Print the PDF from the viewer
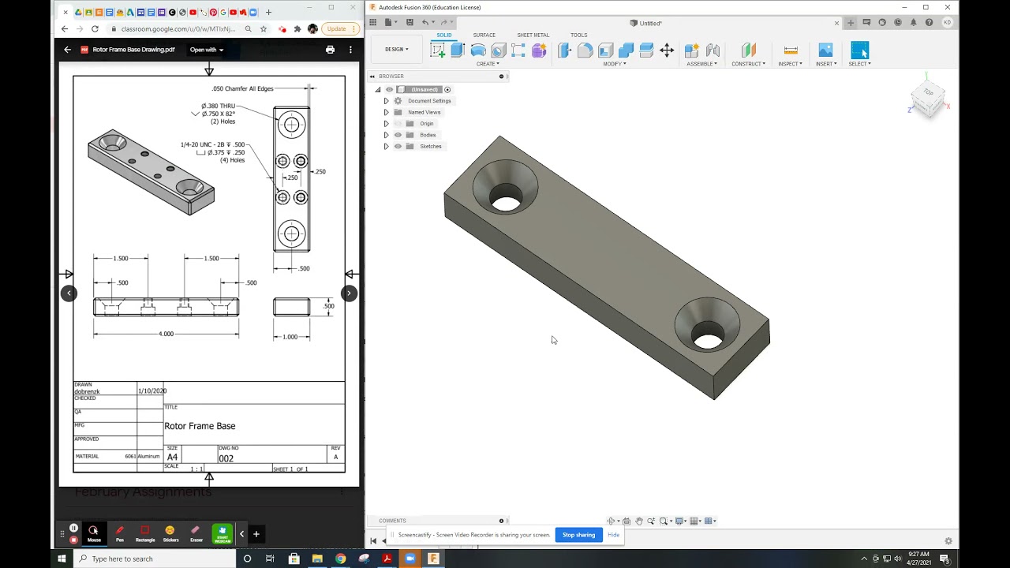1010x568 pixels. [330, 50]
